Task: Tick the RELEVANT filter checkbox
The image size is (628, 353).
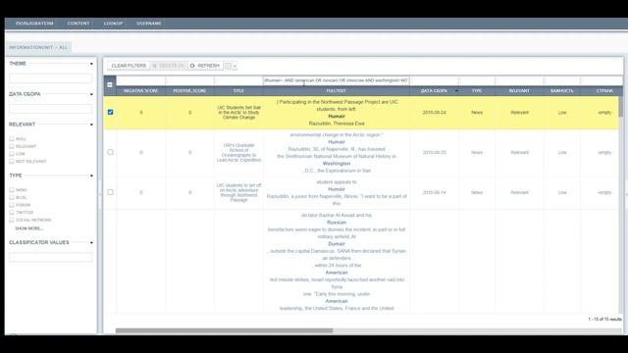Action: point(12,146)
